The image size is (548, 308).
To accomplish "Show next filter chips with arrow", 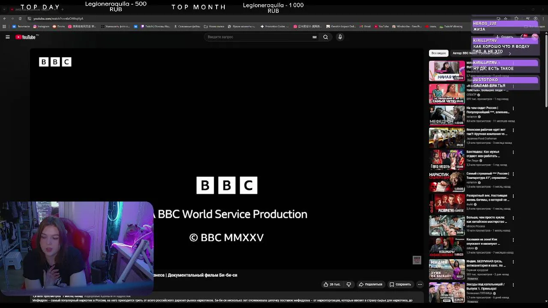I will (x=510, y=53).
